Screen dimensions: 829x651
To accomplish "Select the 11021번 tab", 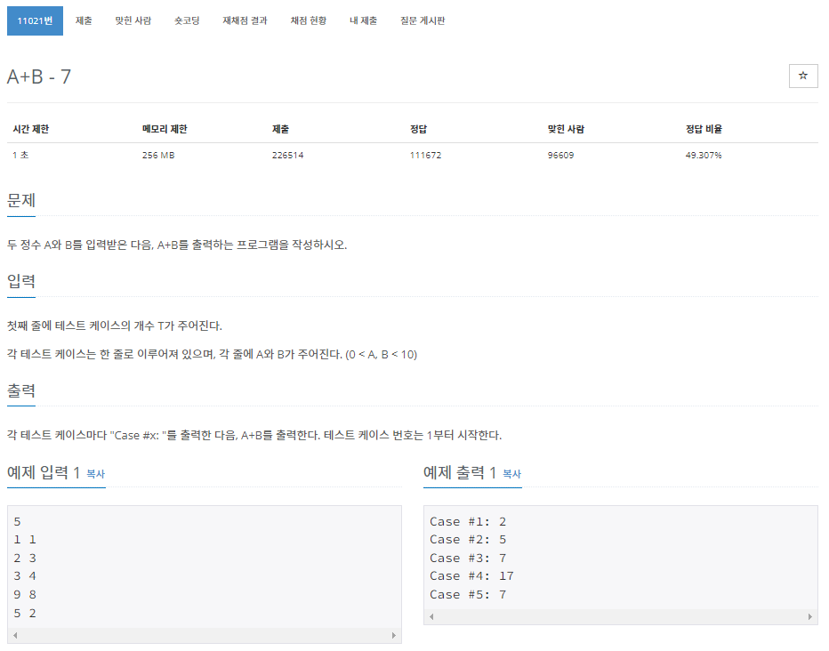I will (x=35, y=21).
